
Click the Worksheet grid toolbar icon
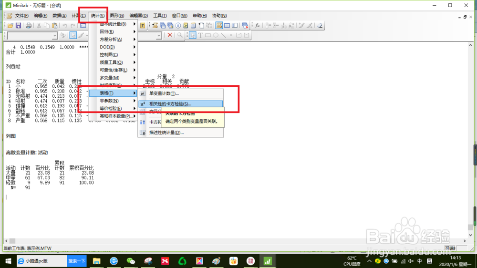point(227,26)
